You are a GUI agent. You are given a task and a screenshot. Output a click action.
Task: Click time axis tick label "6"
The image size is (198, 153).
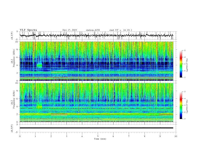[113, 136]
